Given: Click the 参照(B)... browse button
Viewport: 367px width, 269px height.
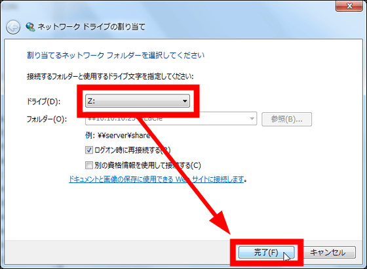Looking at the screenshot, I should coord(286,119).
